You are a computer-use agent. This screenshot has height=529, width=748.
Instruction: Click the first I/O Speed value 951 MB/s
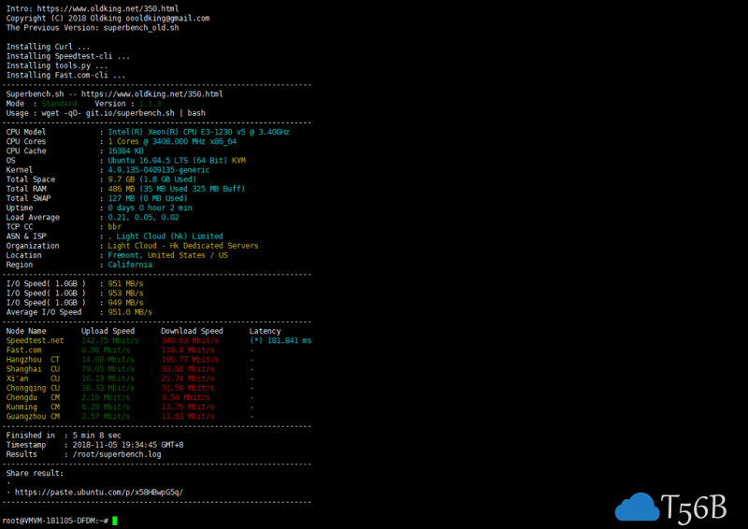pyautogui.click(x=125, y=283)
